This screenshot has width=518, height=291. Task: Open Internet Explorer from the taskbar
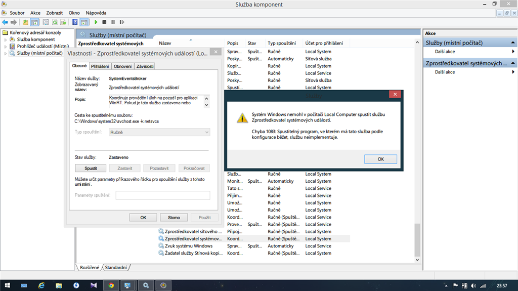41,285
